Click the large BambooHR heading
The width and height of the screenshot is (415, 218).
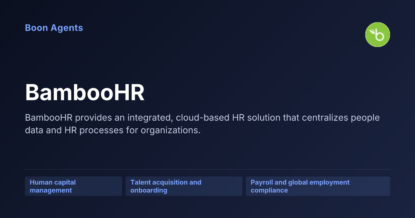85,93
